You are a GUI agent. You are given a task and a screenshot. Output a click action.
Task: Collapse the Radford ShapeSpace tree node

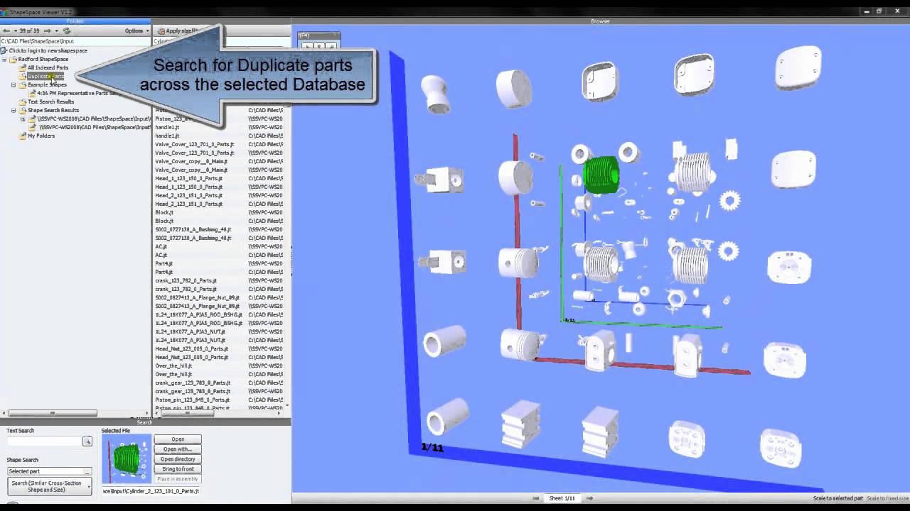click(4, 59)
